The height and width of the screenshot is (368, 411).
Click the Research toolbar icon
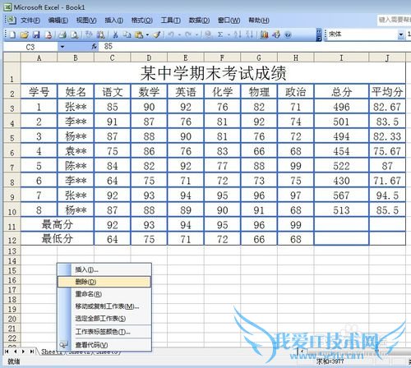coord(100,34)
